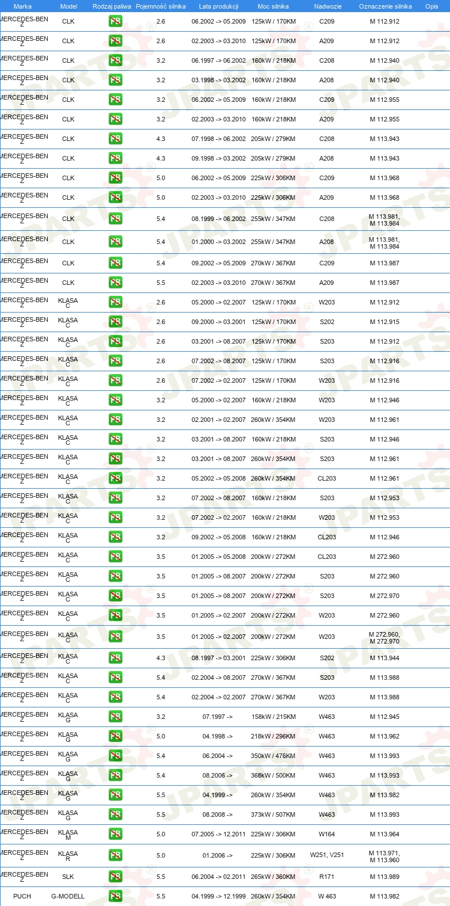Select engine code M 113.964
This screenshot has width=450, height=906.
pyautogui.click(x=384, y=835)
